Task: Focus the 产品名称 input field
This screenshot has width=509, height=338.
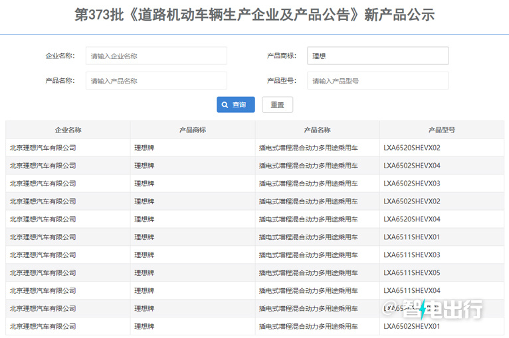Action: coord(156,81)
